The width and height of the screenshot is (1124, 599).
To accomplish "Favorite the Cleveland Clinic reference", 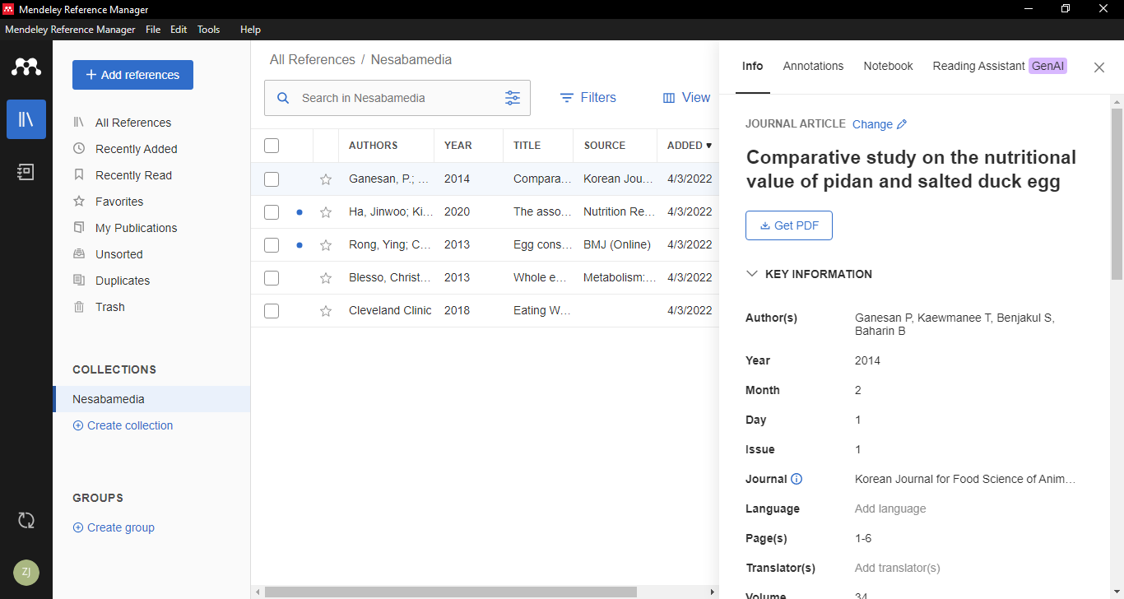I will pyautogui.click(x=326, y=311).
